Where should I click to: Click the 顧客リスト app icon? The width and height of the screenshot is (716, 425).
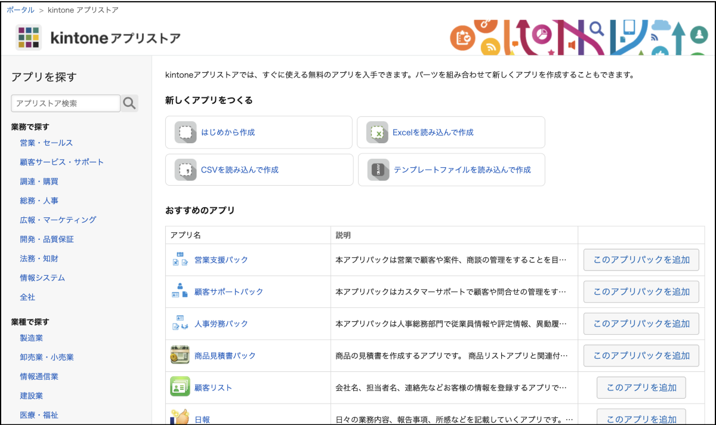click(180, 387)
